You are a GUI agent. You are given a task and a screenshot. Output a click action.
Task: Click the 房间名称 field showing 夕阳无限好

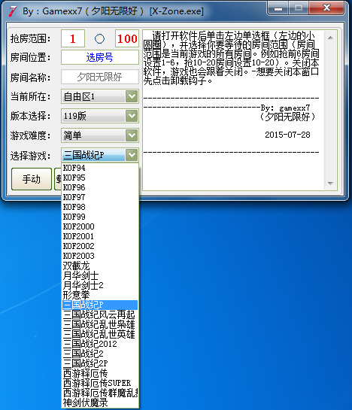[100, 77]
